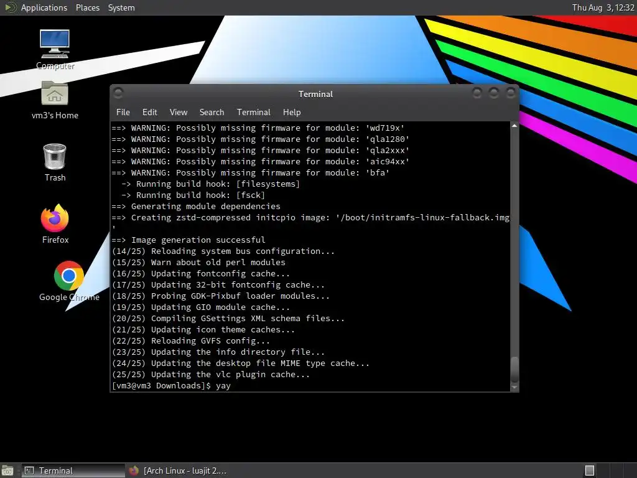Switch to Arch Linux - luajit Firefox window
Screen dimensions: 637x478
point(177,471)
